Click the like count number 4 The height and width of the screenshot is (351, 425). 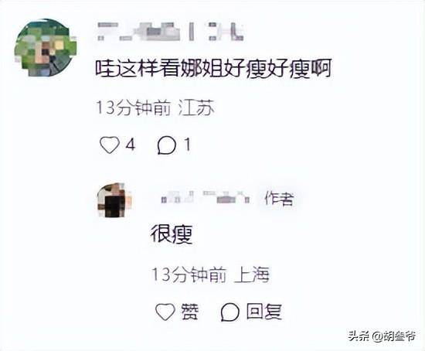click(x=131, y=145)
